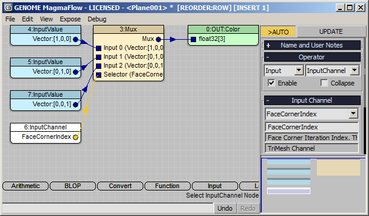This screenshot has width=369, height=216.
Task: Open the File menu
Action: [10, 19]
